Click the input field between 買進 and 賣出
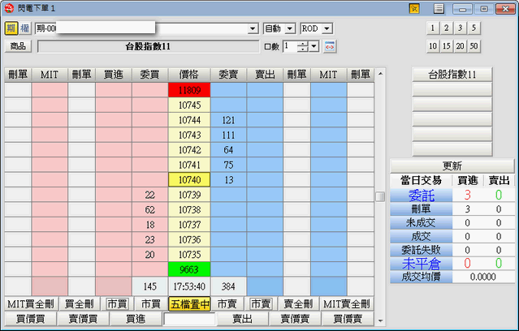The height and width of the screenshot is (331, 519). (188, 319)
